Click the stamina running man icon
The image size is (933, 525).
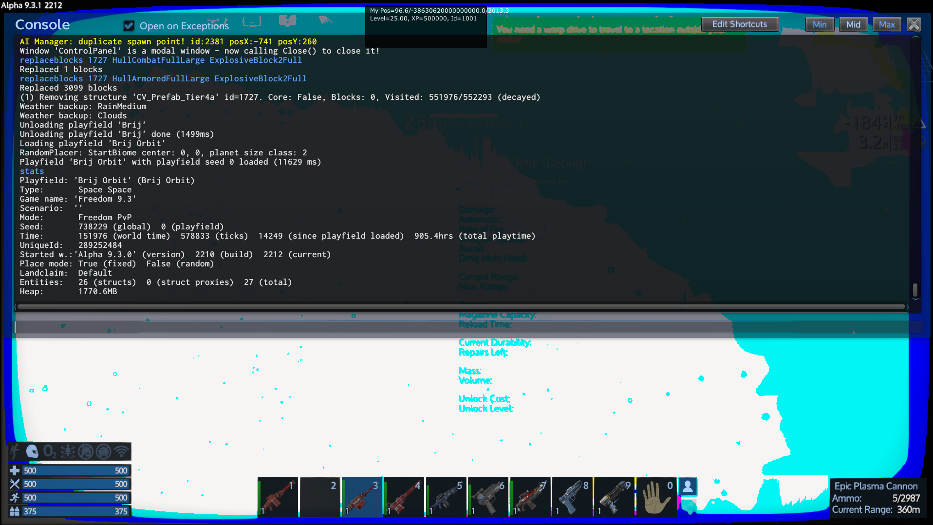[15, 498]
